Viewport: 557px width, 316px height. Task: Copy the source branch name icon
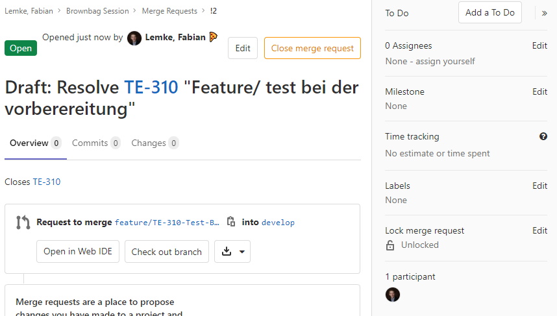(x=230, y=222)
